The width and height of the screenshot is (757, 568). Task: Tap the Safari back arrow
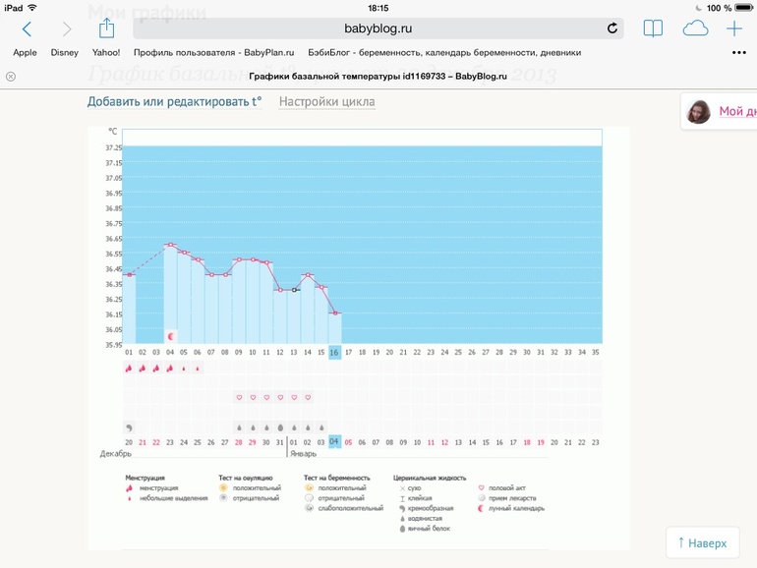click(28, 28)
